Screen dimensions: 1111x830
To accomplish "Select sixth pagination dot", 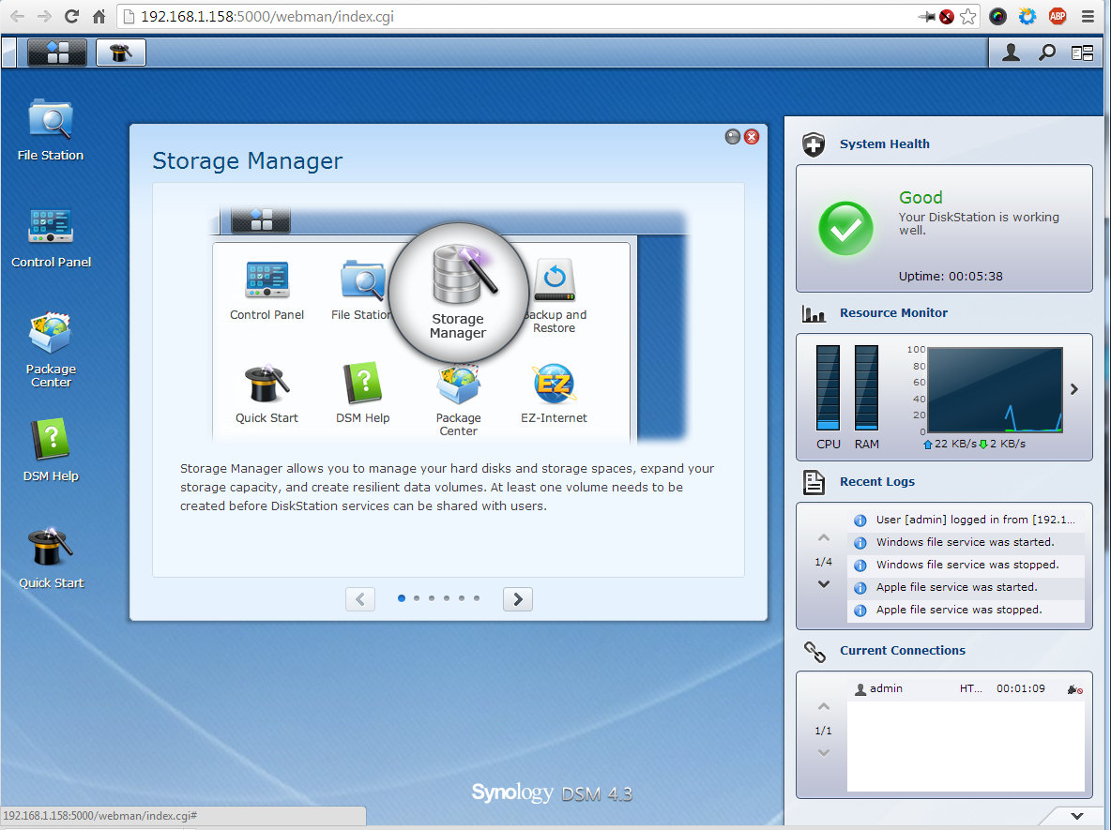I will click(x=477, y=598).
